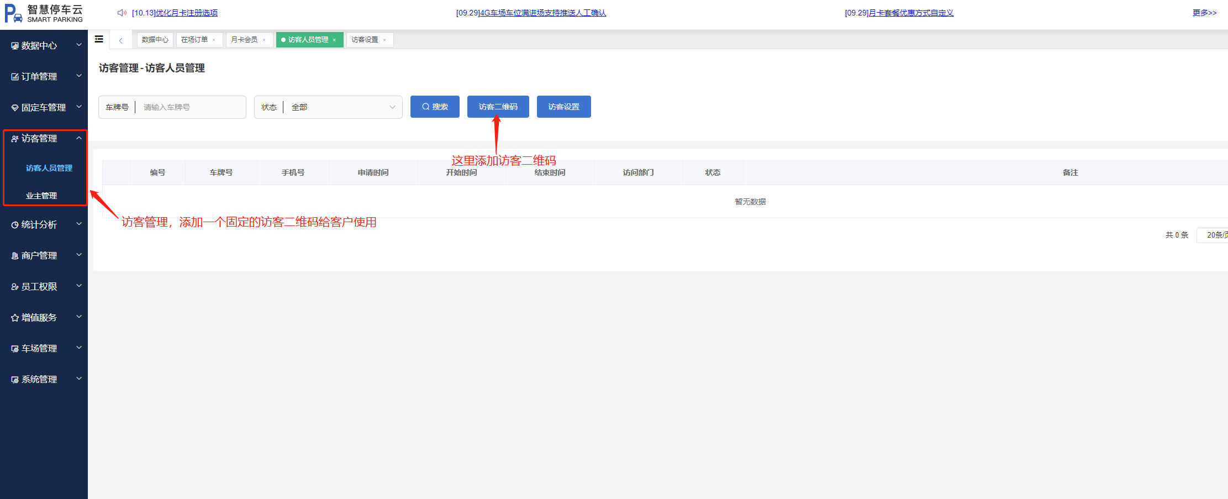The image size is (1228, 499).
Task: Click the 手机号 column header
Action: point(293,172)
